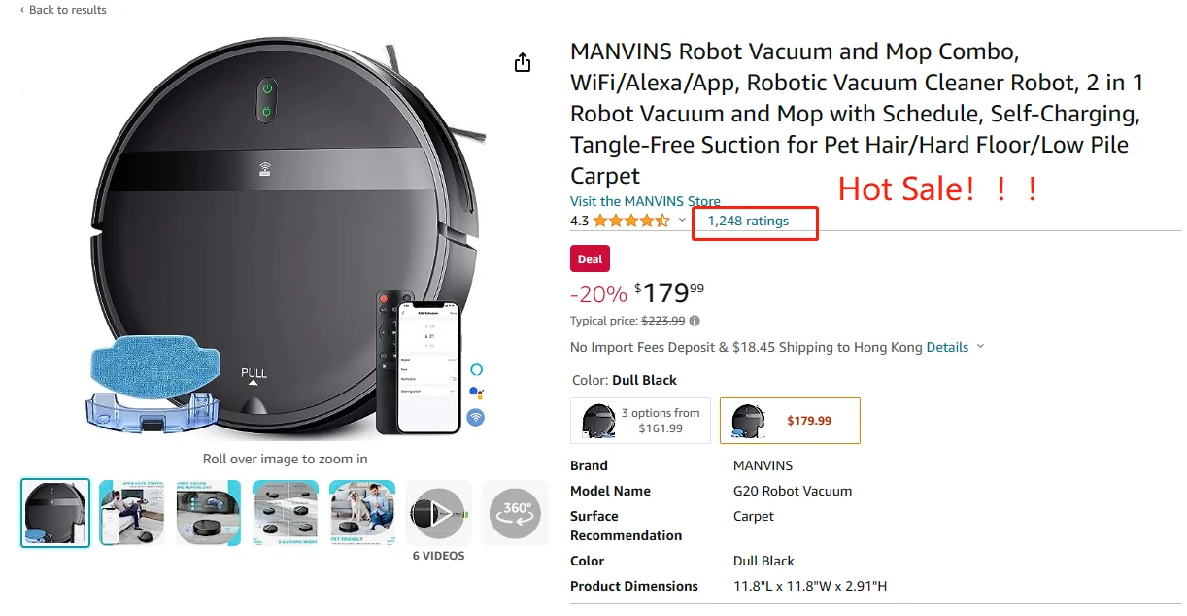Select the fourth thumbnail showing cleaning modes
Screen dimensions: 1187x616
tap(285, 512)
